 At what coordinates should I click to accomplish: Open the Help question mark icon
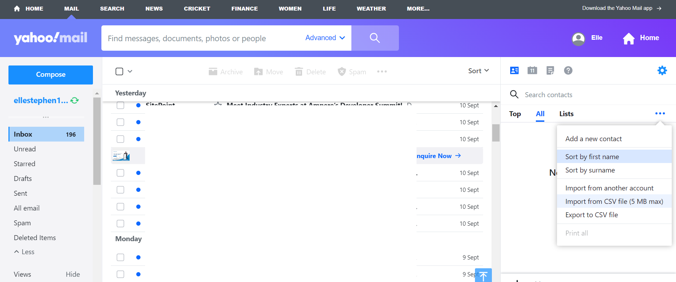[x=568, y=70]
